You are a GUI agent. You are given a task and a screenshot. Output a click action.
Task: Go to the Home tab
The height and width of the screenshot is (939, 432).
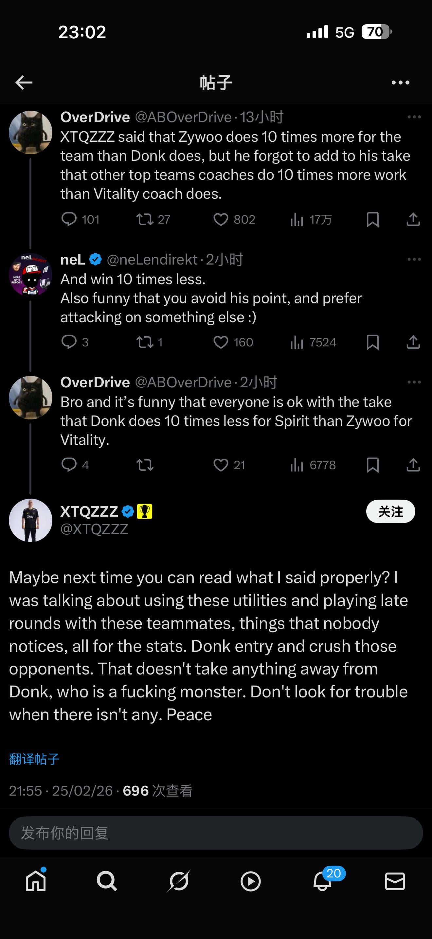click(x=36, y=882)
